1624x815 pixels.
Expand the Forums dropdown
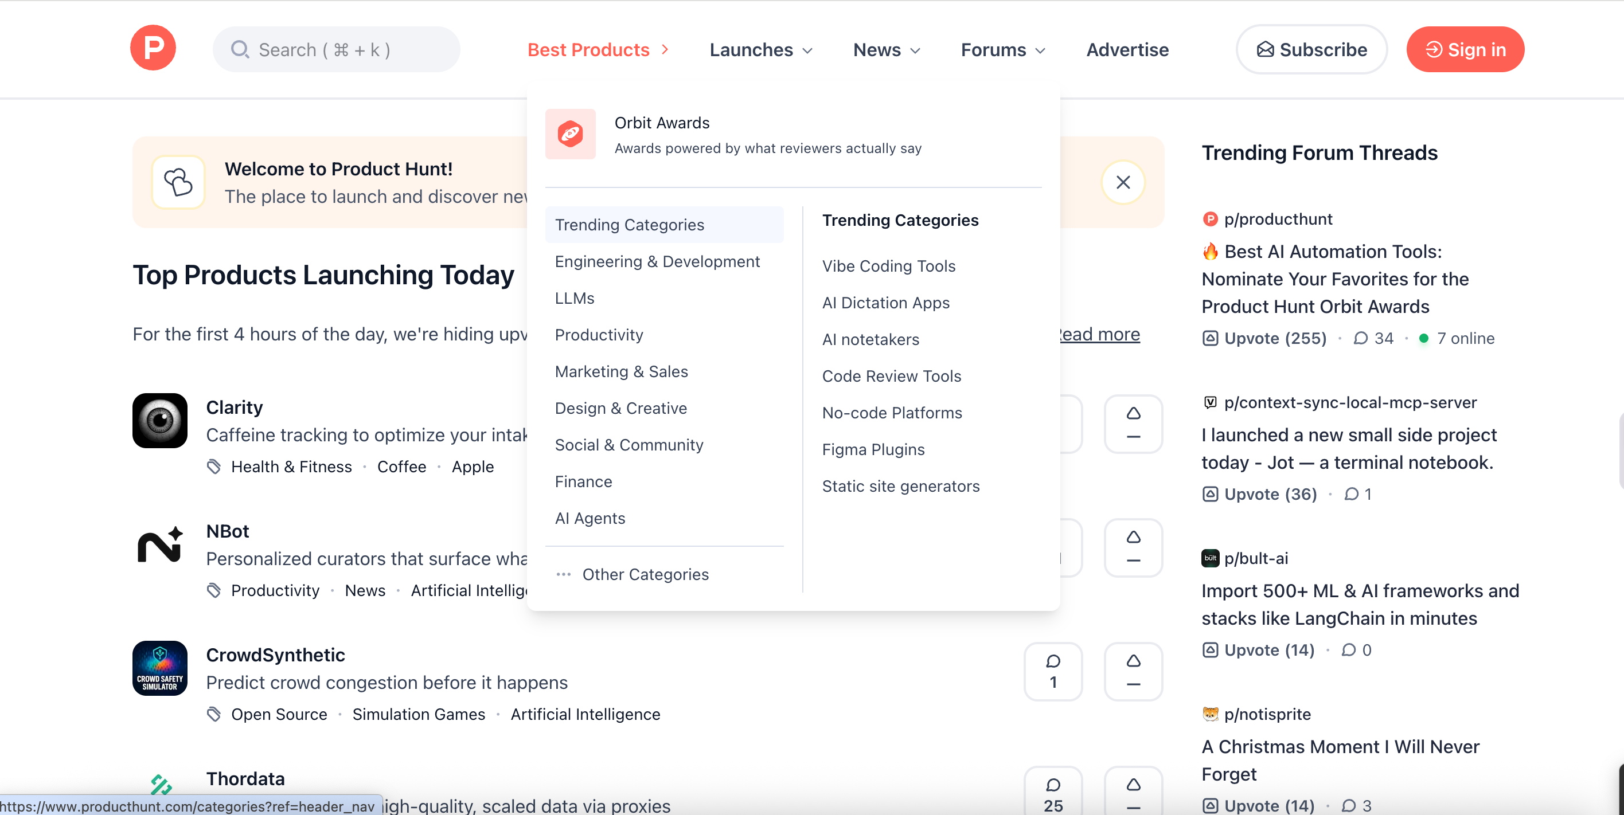pos(1002,50)
